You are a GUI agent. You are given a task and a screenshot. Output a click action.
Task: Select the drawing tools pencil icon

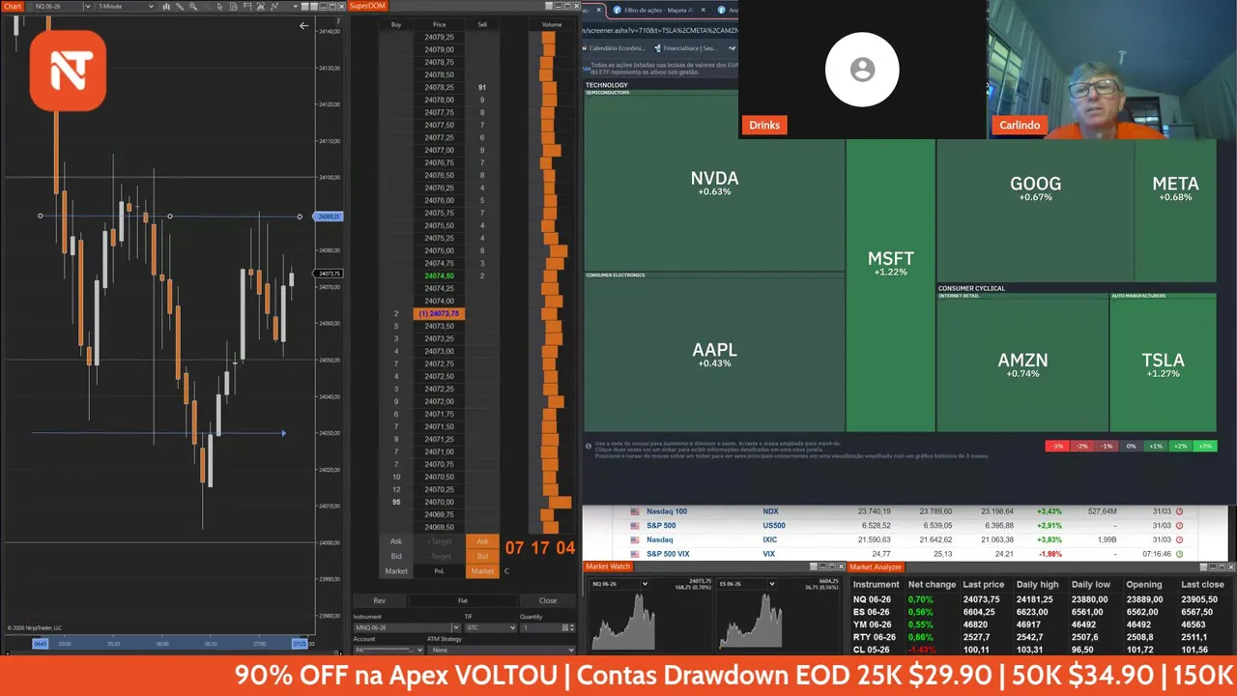[180, 6]
